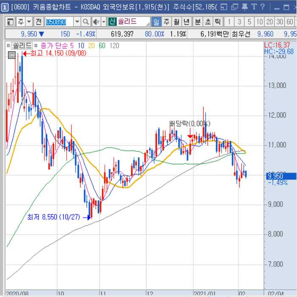
Task: Click the 2021/01 date axis label
Action: (205, 294)
